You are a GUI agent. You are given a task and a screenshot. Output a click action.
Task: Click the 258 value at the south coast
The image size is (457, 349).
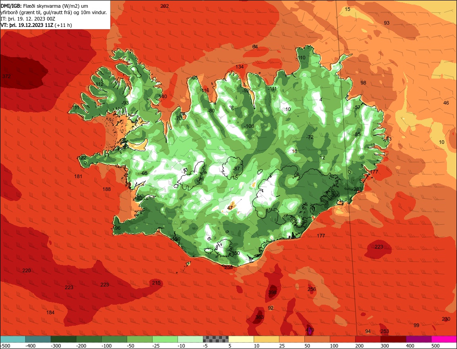[228, 267]
